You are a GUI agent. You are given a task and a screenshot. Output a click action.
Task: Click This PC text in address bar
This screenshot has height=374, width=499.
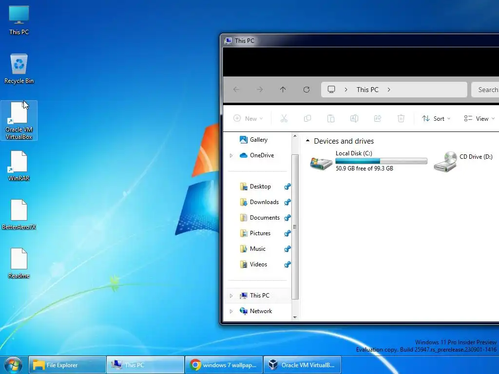(367, 90)
